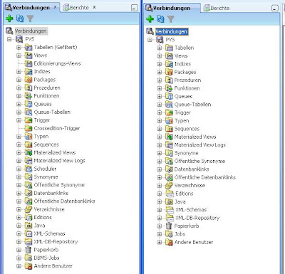This screenshot has width=285, height=274.
Task: Minimize the left Verbindungen panel
Action: 134,8
